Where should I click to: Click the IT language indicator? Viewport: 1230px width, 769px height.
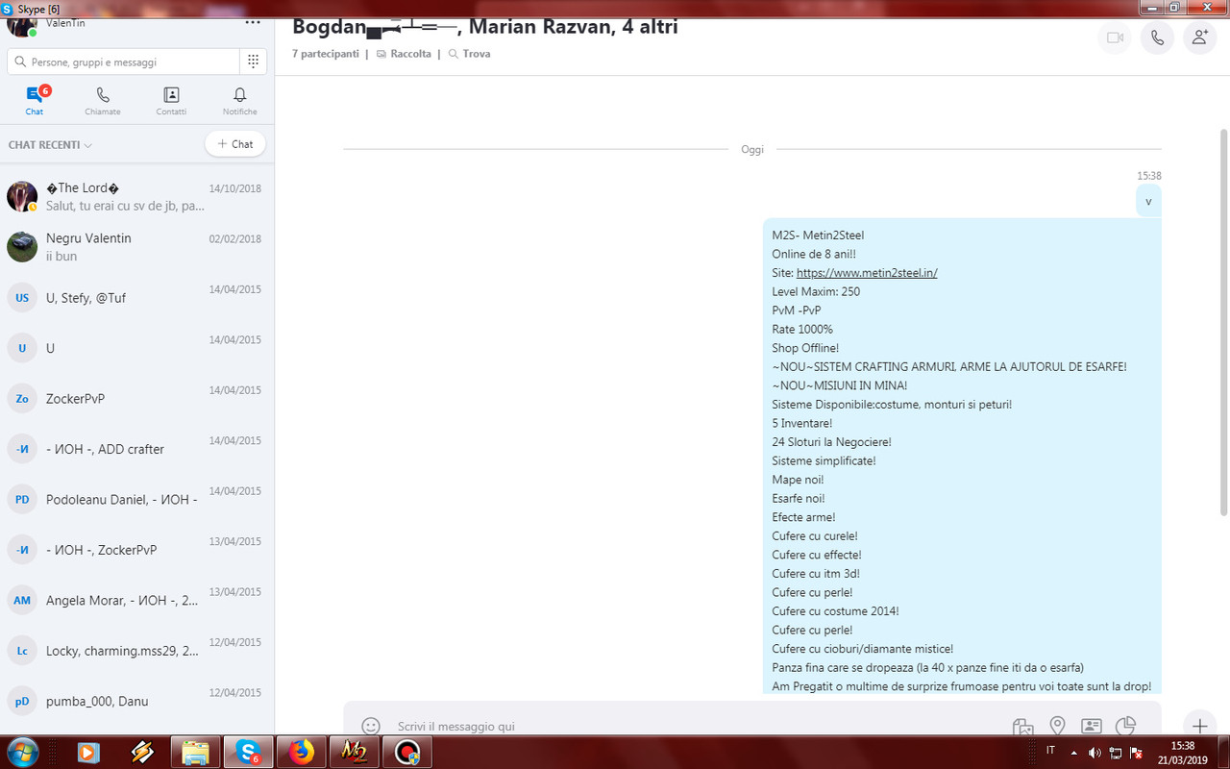coord(1050,751)
